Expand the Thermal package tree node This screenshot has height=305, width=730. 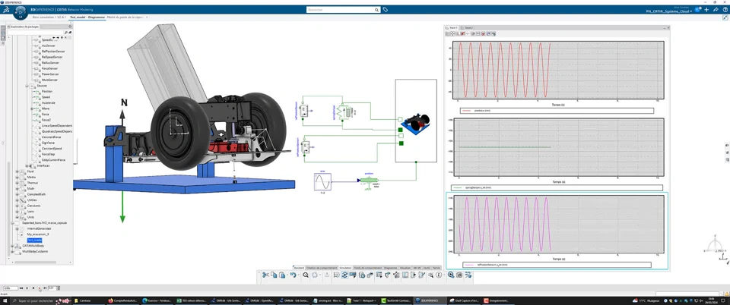point(17,183)
